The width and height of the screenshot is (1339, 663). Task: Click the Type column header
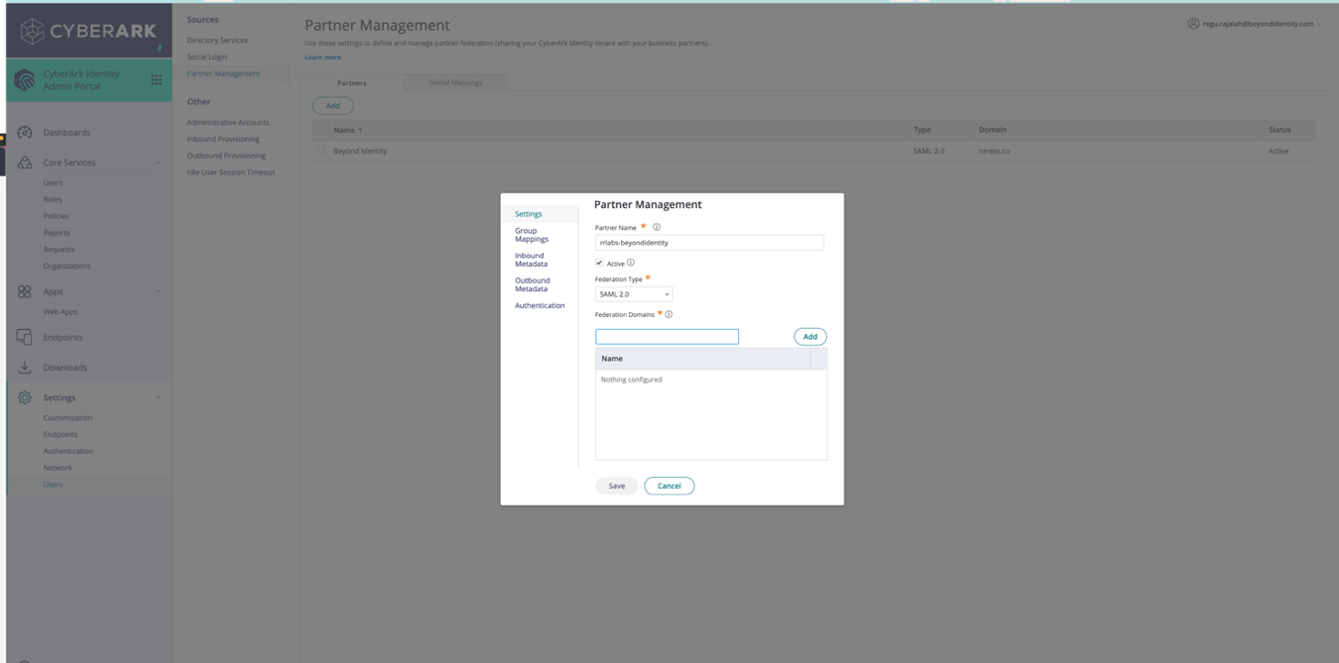(921, 130)
